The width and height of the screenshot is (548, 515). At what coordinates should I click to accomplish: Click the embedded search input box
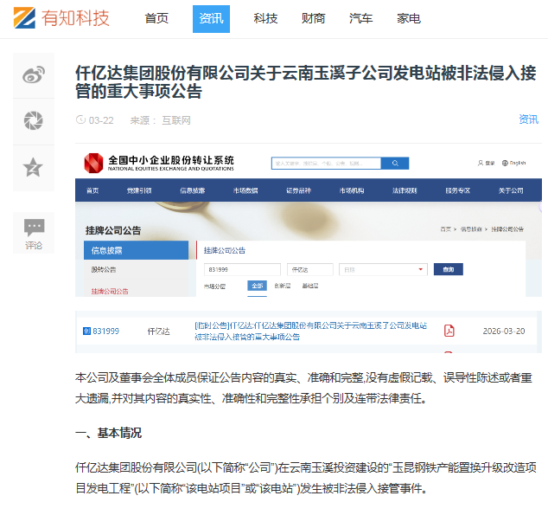coord(326,164)
